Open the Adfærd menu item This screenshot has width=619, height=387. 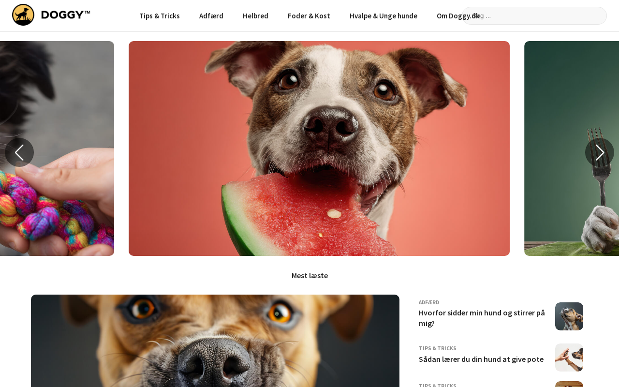pyautogui.click(x=211, y=15)
